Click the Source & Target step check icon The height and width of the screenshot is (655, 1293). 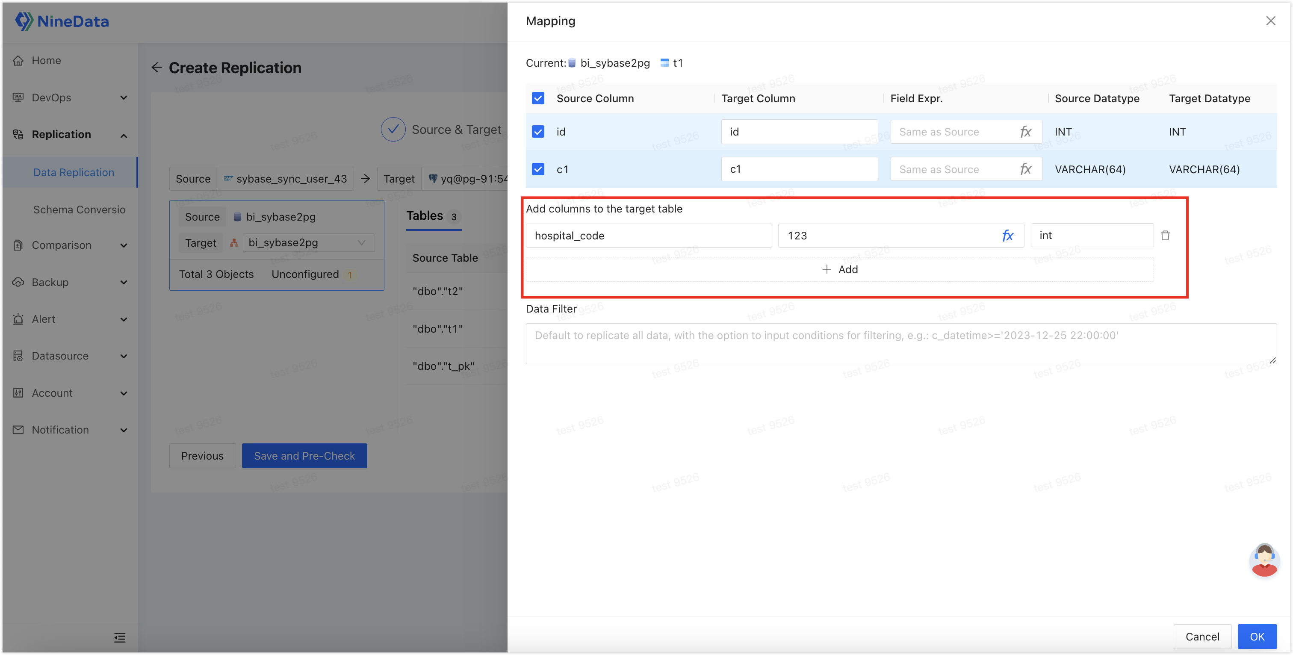point(393,130)
